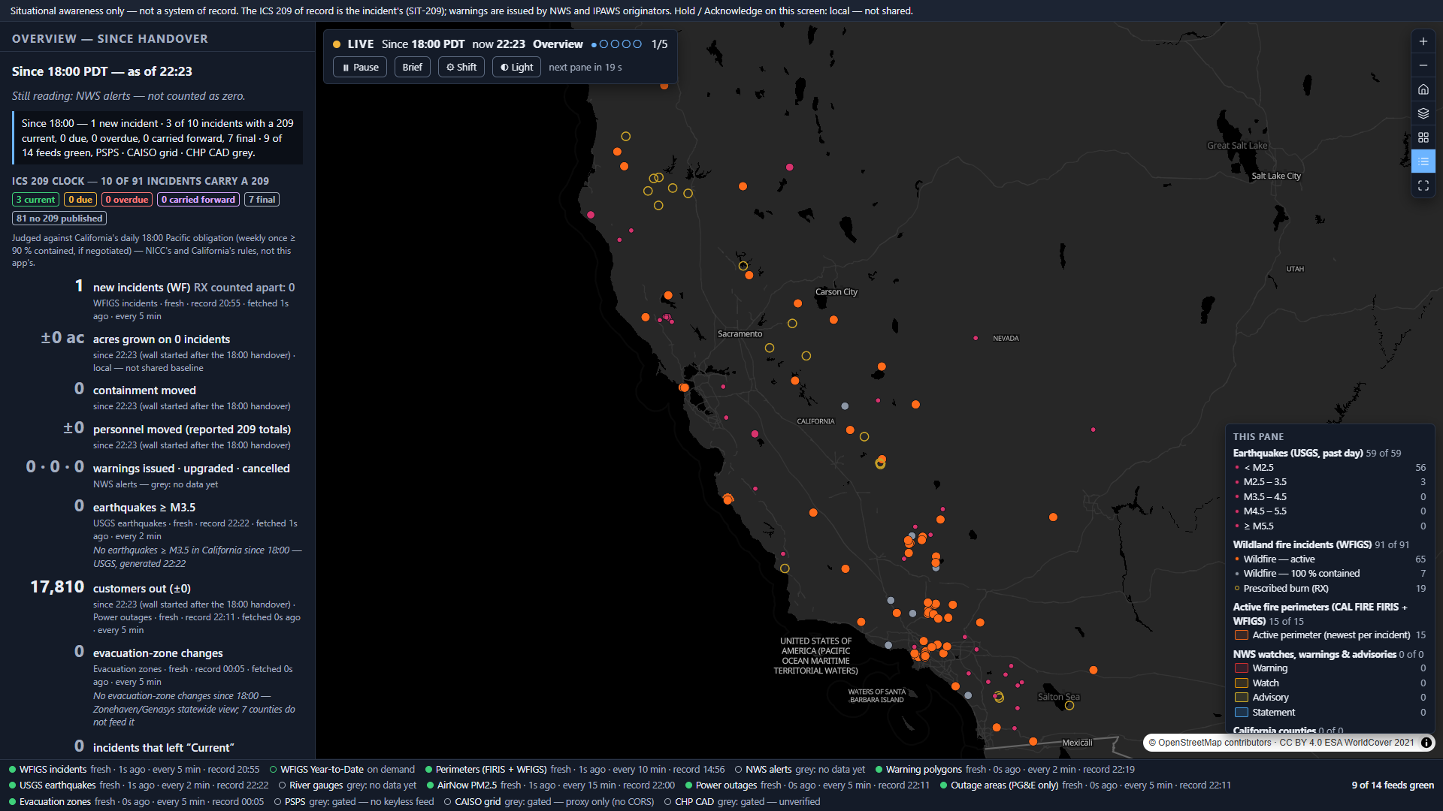Click the Statement legend swatch
Image resolution: width=1443 pixels, height=811 pixels.
coord(1242,713)
